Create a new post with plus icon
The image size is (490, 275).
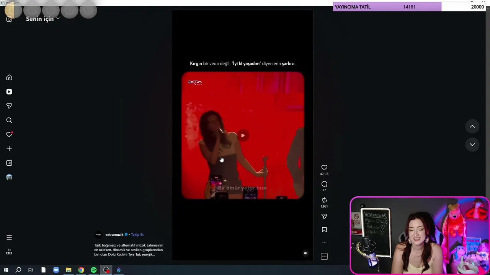point(9,149)
